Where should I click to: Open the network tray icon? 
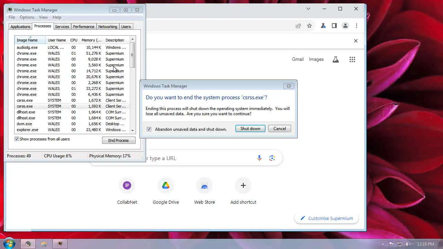(x=399, y=244)
